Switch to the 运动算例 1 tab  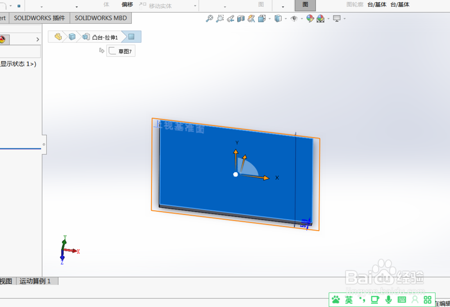click(x=35, y=281)
